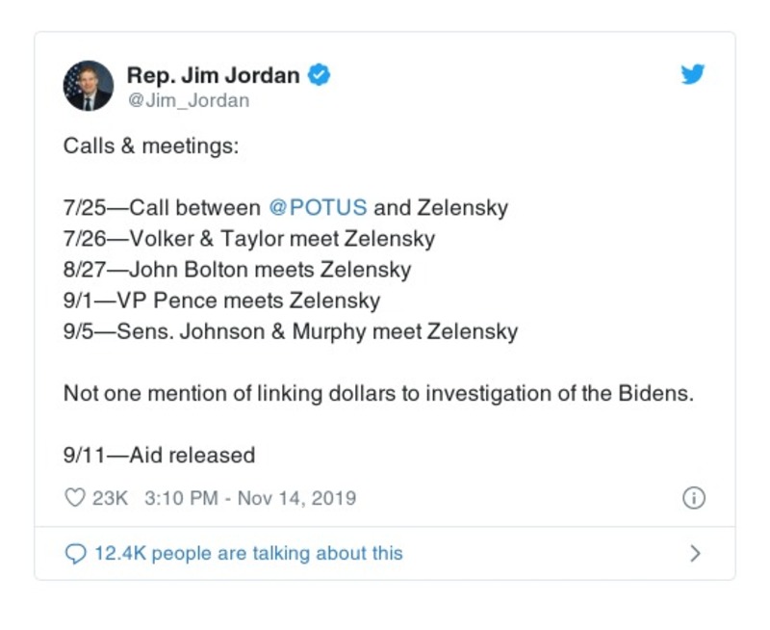Open the 3:10 PM Nov 14 timestamp
The image size is (770, 630).
(250, 498)
